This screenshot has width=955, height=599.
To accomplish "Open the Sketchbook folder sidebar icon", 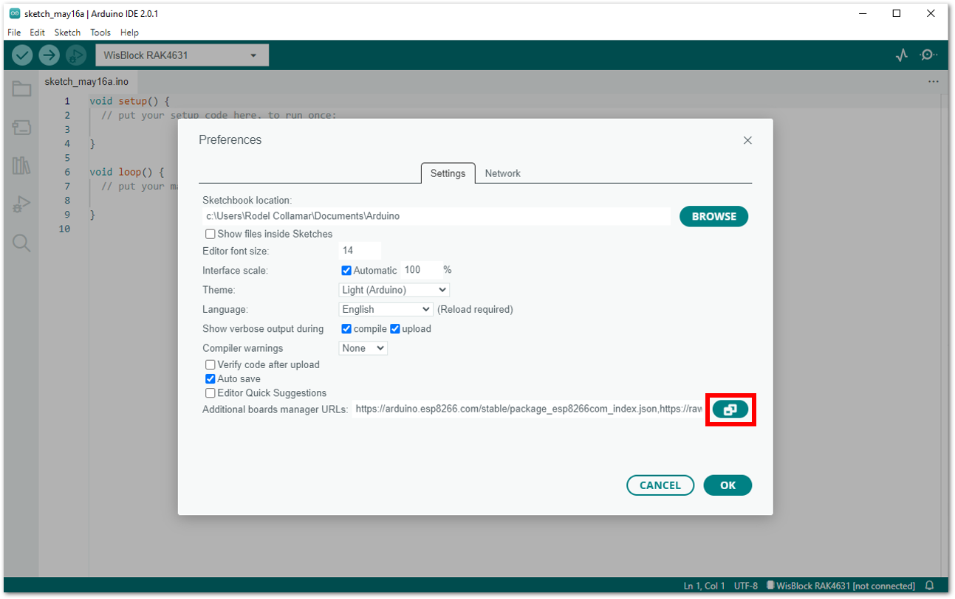I will (21, 89).
